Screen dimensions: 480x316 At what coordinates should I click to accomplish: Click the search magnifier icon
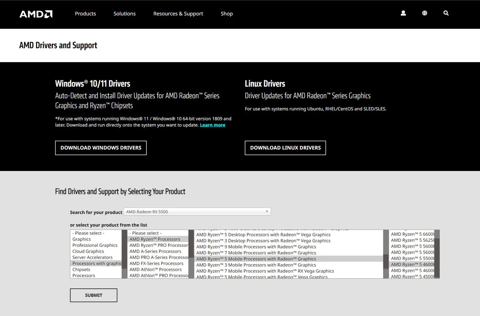pos(446,13)
